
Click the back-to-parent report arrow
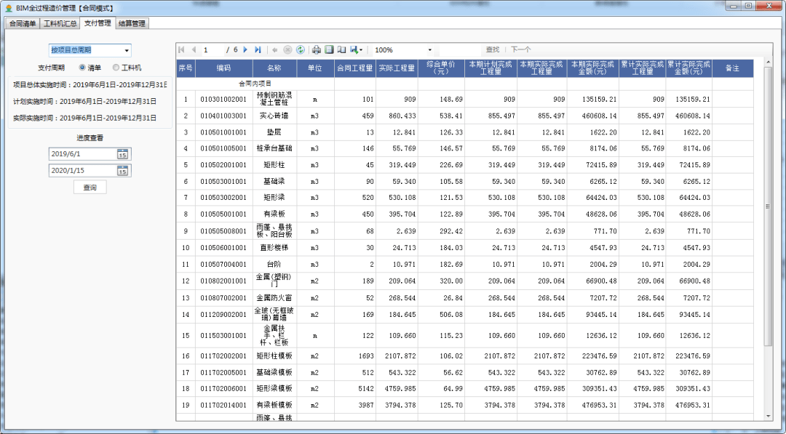274,49
